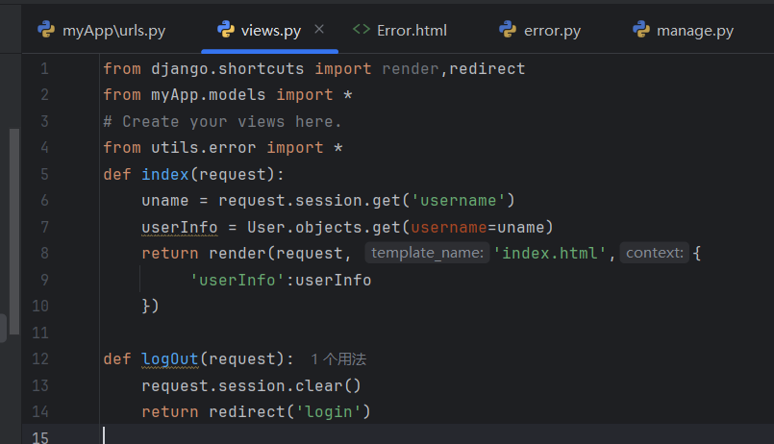Switch to the myApp\urls.py tab

tap(102, 31)
